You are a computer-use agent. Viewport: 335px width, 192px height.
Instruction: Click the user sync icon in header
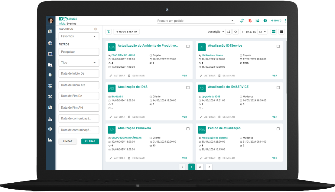pyautogui.click(x=242, y=21)
